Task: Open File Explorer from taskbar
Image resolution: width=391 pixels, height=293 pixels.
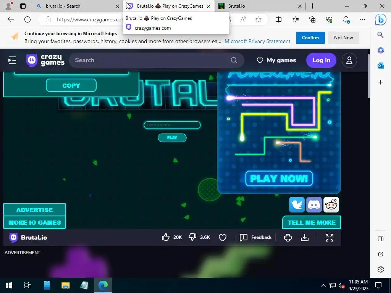Action: [65, 285]
